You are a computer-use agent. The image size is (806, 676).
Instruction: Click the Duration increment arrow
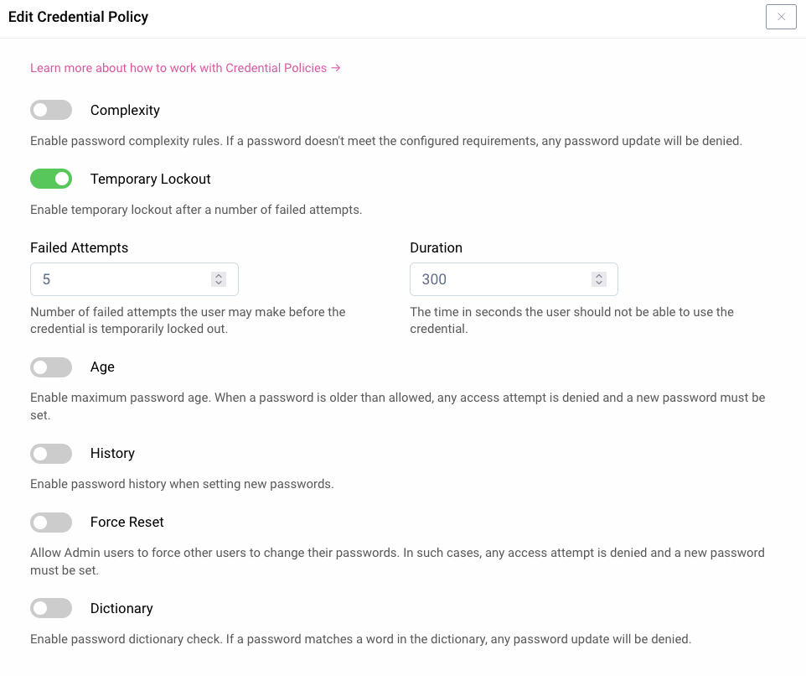click(x=598, y=273)
